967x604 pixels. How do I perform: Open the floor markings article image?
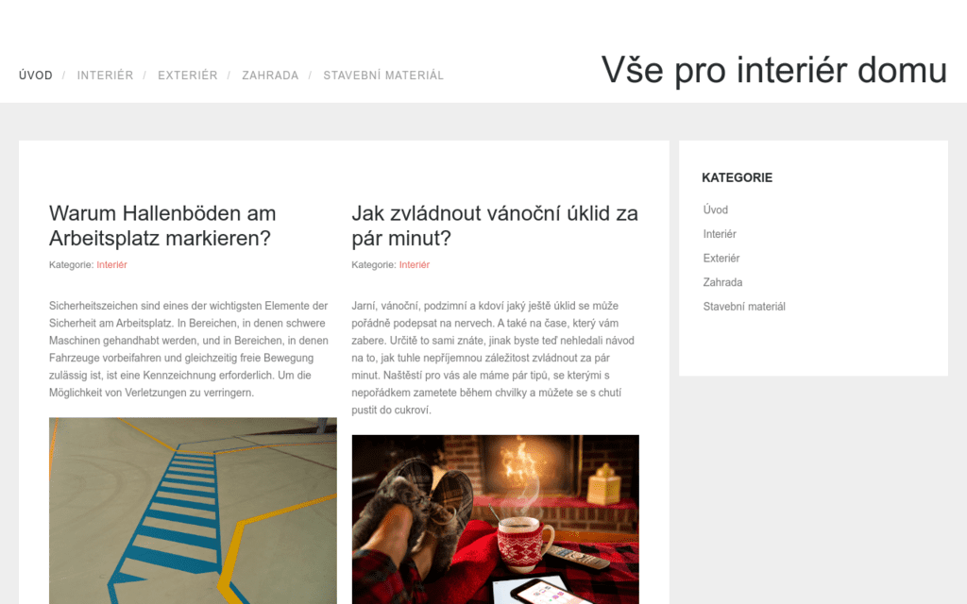coord(193,511)
